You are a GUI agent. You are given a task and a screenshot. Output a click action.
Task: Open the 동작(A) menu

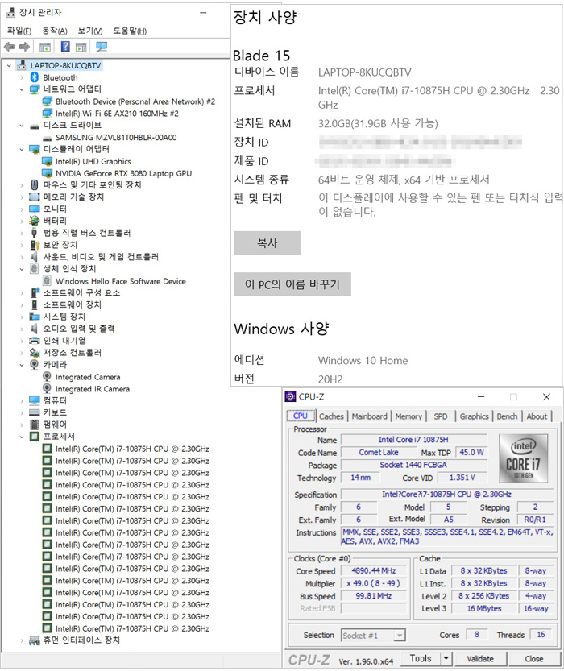pyautogui.click(x=54, y=31)
